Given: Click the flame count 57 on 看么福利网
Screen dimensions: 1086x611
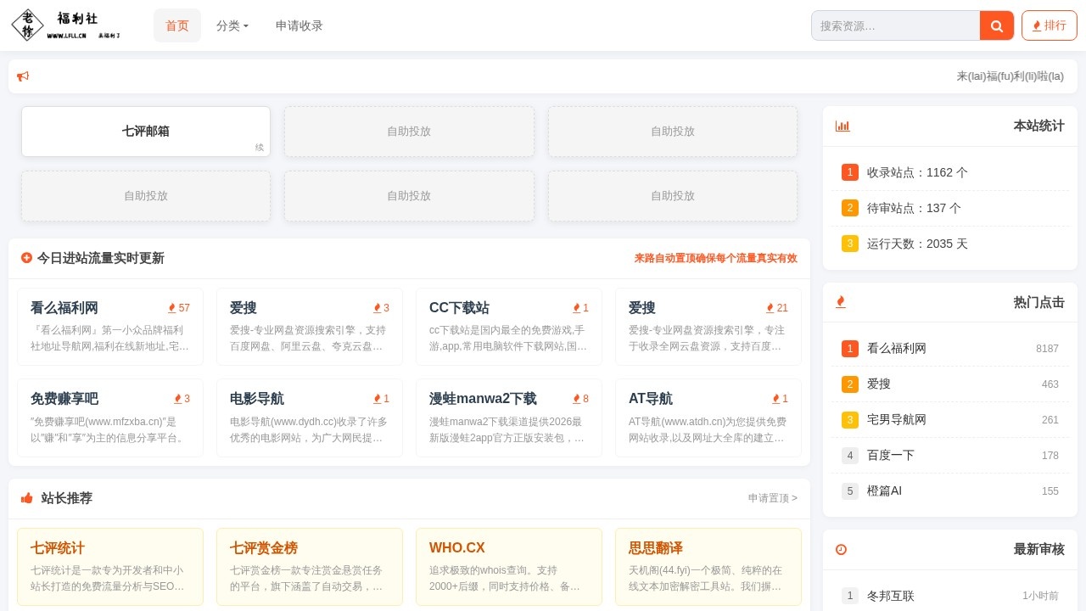Looking at the screenshot, I should (179, 308).
